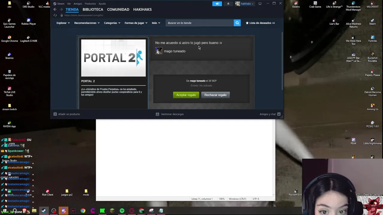Viewport: 383px width, 215px height.
Task: Click the Aceptar regalo button
Action: point(186,95)
